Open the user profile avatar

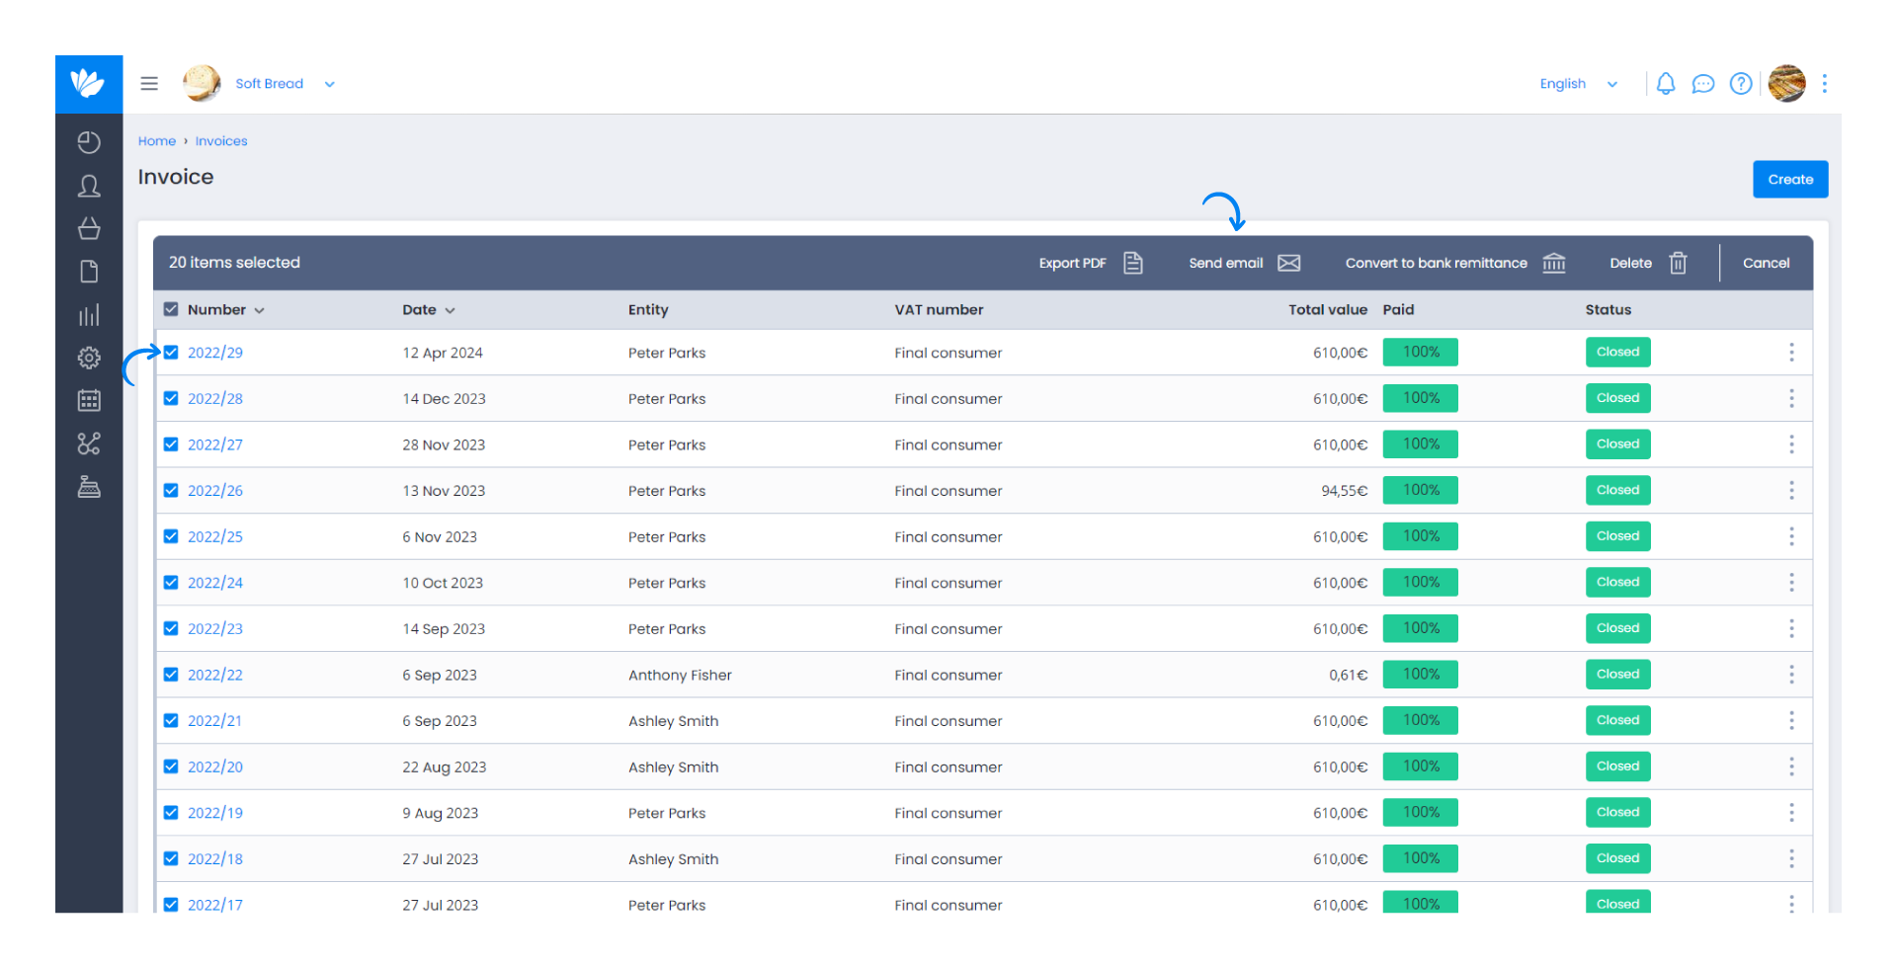pos(1786,84)
